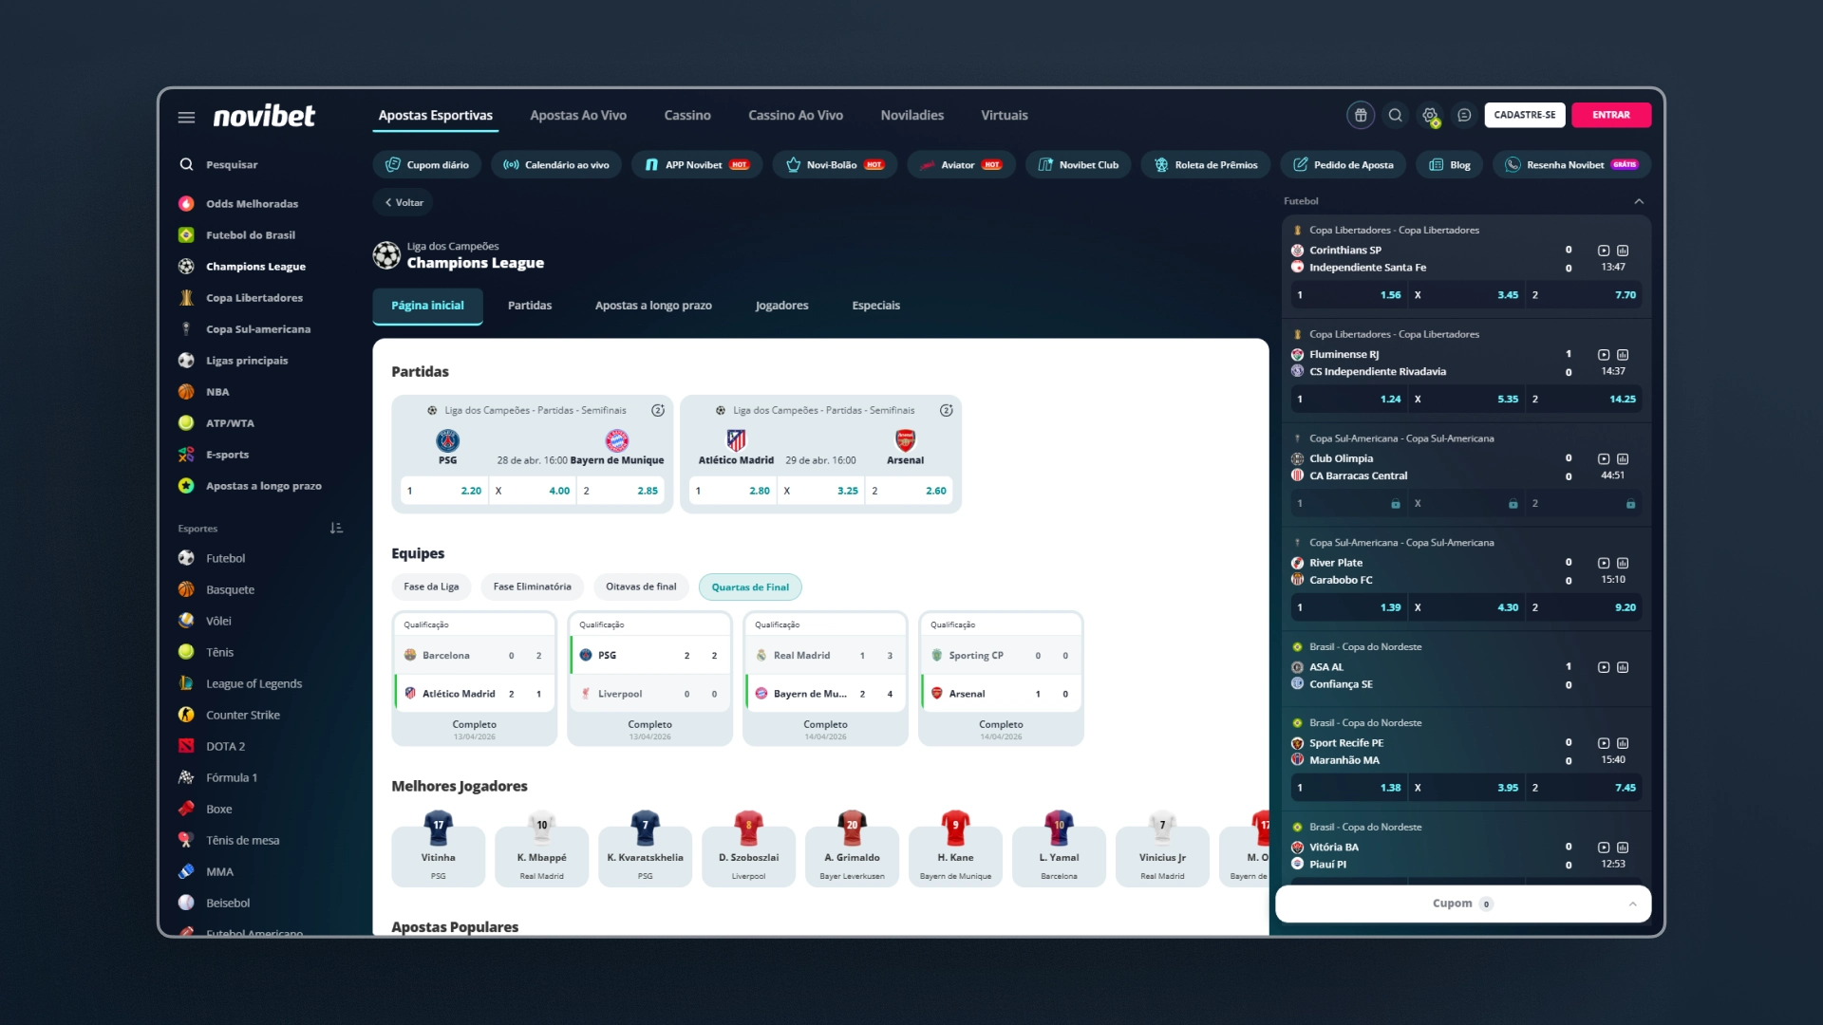The image size is (1823, 1025).
Task: Select draw odds 4.00 for PSG match
Action: (533, 491)
